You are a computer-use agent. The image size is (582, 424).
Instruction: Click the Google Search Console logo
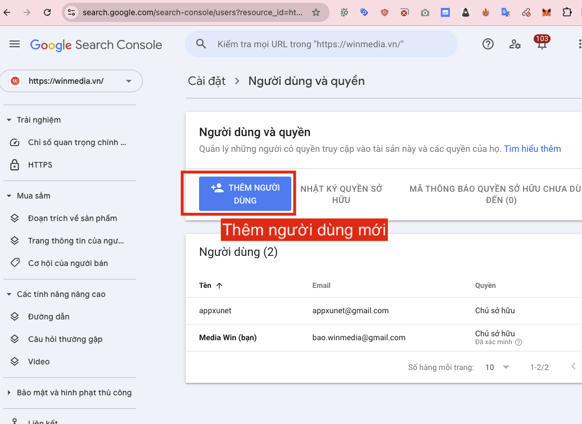96,45
